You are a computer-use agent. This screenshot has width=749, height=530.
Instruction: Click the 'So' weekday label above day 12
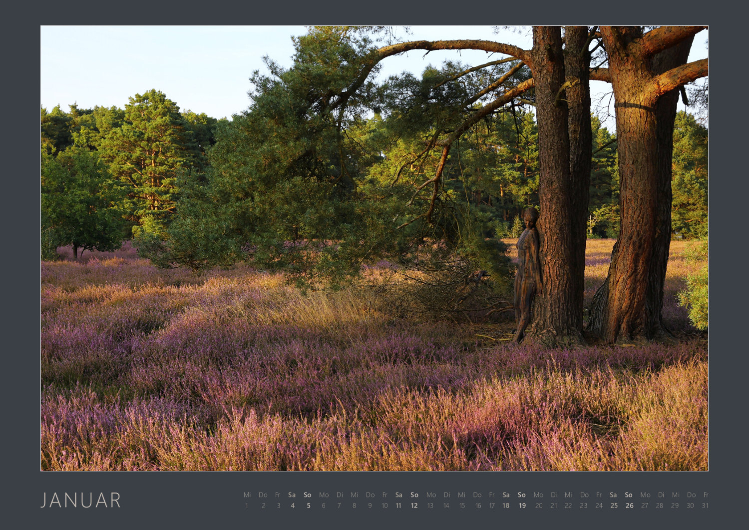[414, 495]
